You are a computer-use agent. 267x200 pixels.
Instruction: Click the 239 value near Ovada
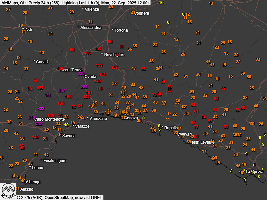tap(81, 74)
